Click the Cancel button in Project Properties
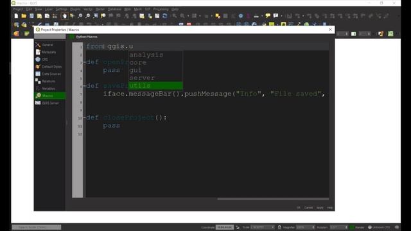The image size is (411, 231). coord(308,207)
